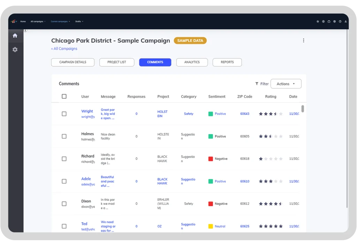Click the Date column header
This screenshot has width=357, height=246.
tap(293, 97)
